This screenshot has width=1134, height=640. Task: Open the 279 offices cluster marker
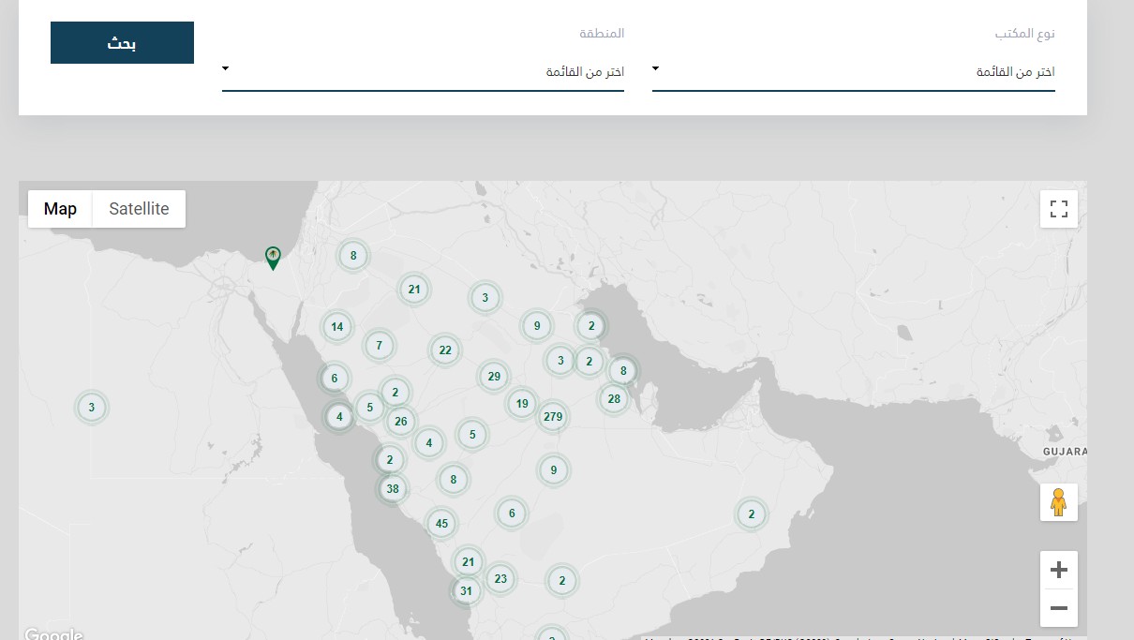[553, 416]
